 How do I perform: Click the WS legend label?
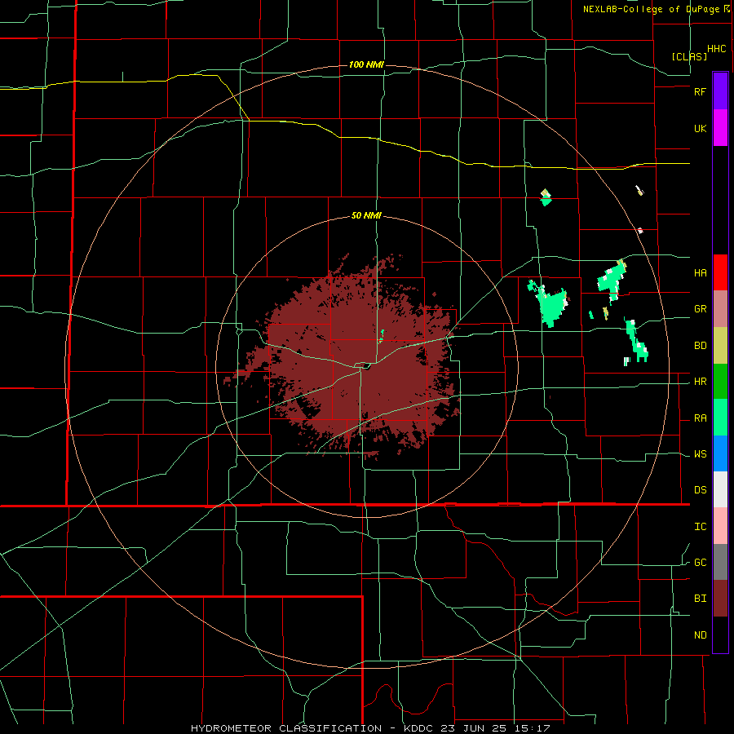(x=700, y=454)
